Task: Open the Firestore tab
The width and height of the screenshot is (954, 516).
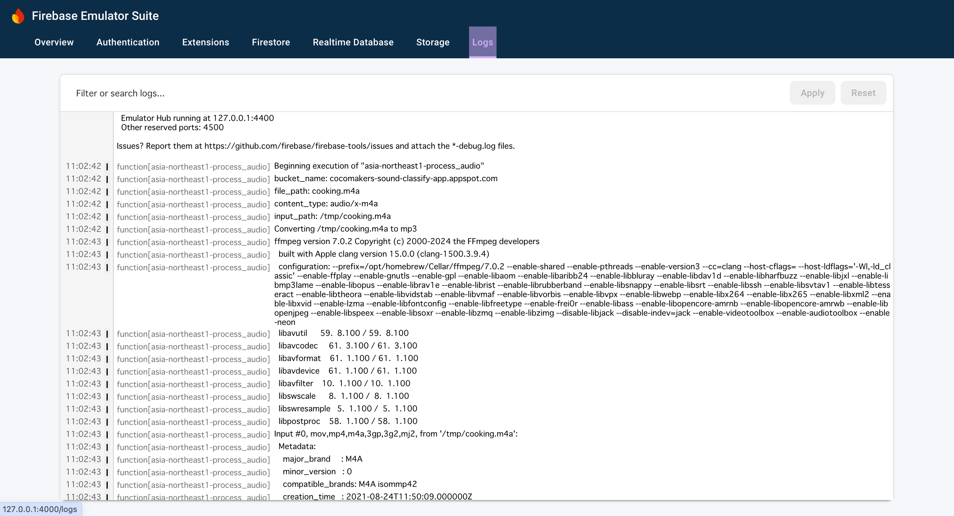Action: pyautogui.click(x=271, y=42)
